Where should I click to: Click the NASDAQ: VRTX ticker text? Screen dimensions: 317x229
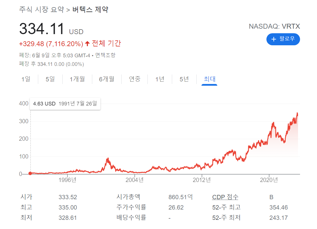point(274,26)
